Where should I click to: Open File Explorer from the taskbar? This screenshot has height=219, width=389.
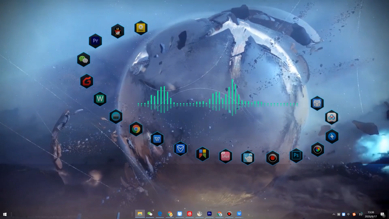(140, 214)
